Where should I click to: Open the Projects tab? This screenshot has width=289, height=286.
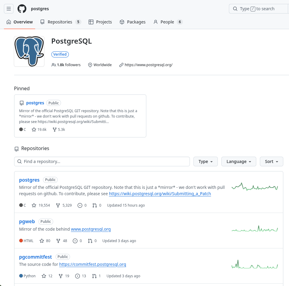coord(100,22)
